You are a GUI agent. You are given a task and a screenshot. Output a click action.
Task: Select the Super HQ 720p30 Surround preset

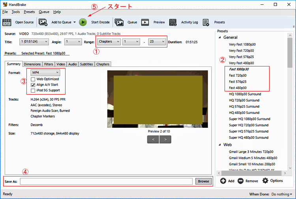[249, 125]
